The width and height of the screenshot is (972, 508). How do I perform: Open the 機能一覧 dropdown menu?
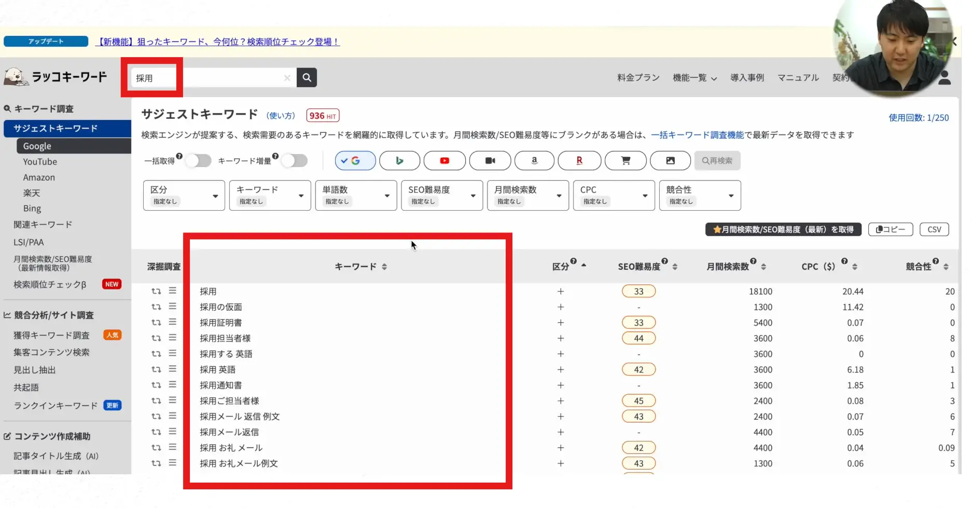pos(695,78)
